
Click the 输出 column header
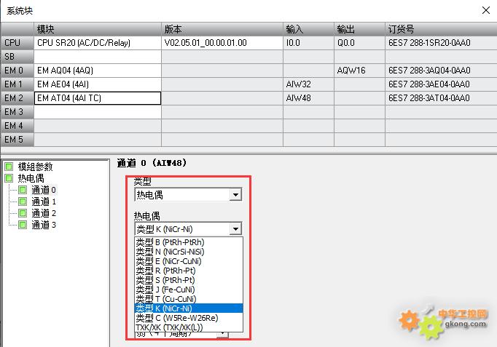pos(359,29)
